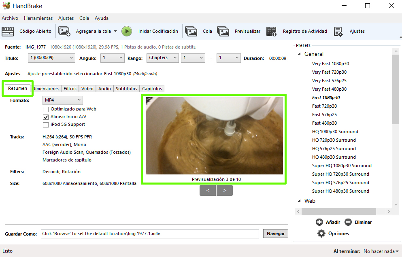
Task: Expand the Rango Chapters dropdown
Action: tap(162, 58)
